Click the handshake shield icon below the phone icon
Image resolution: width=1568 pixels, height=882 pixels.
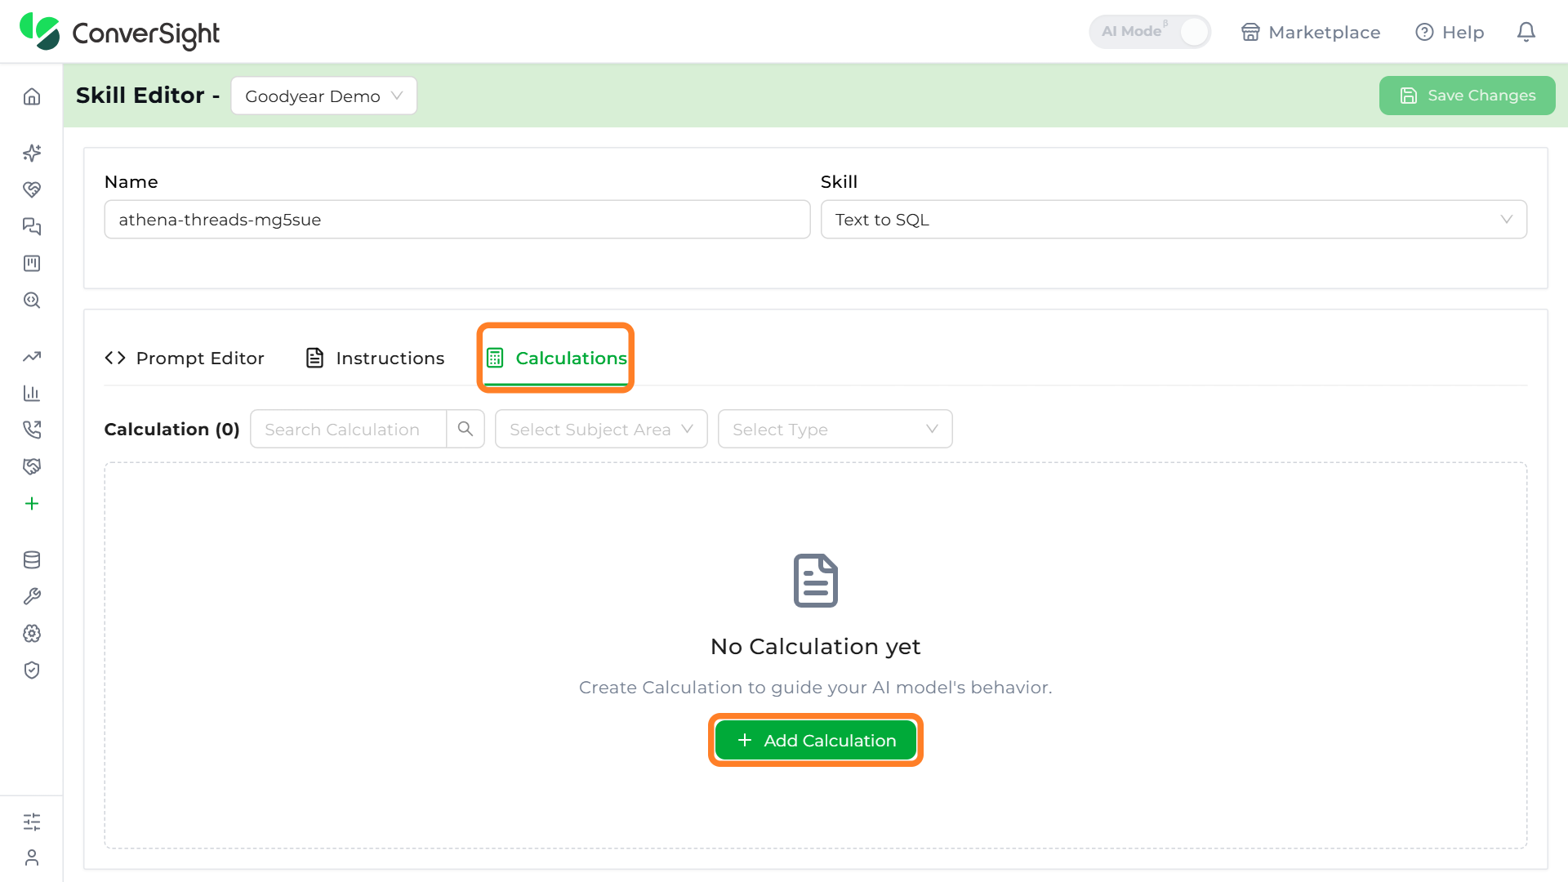[32, 466]
